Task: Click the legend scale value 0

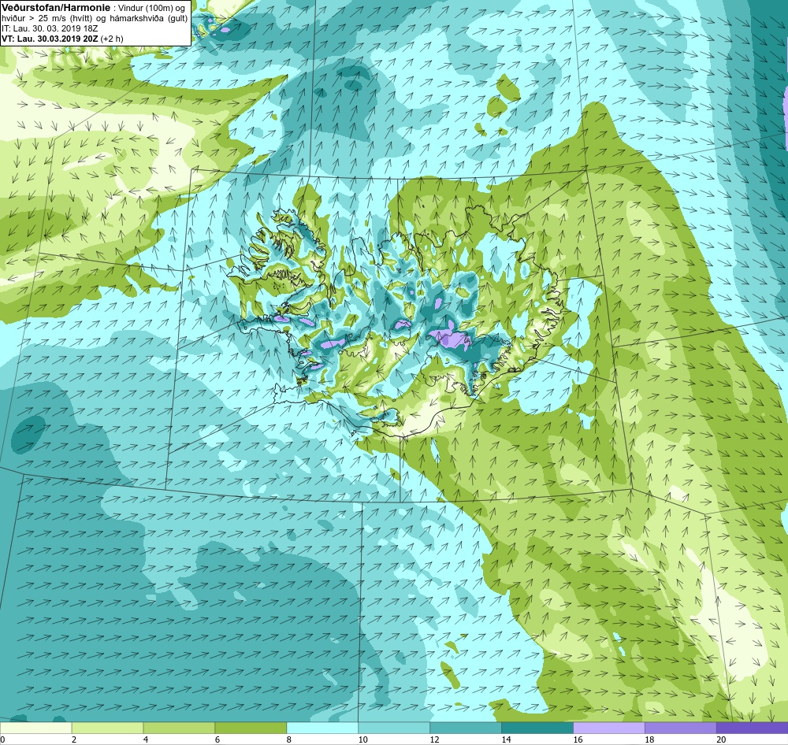Action: 2,739
